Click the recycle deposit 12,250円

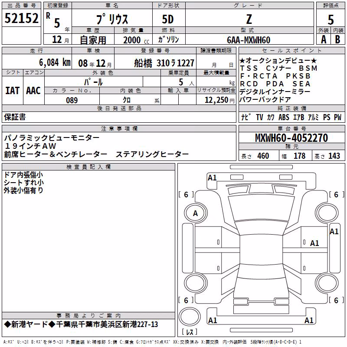click(x=219, y=100)
